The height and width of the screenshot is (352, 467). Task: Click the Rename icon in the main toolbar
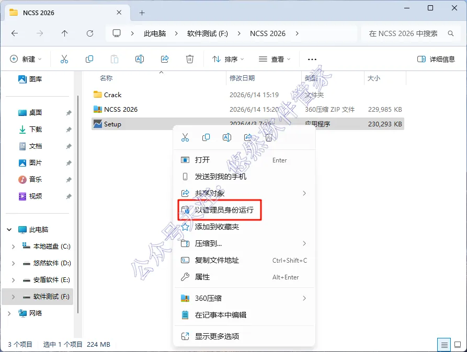140,59
